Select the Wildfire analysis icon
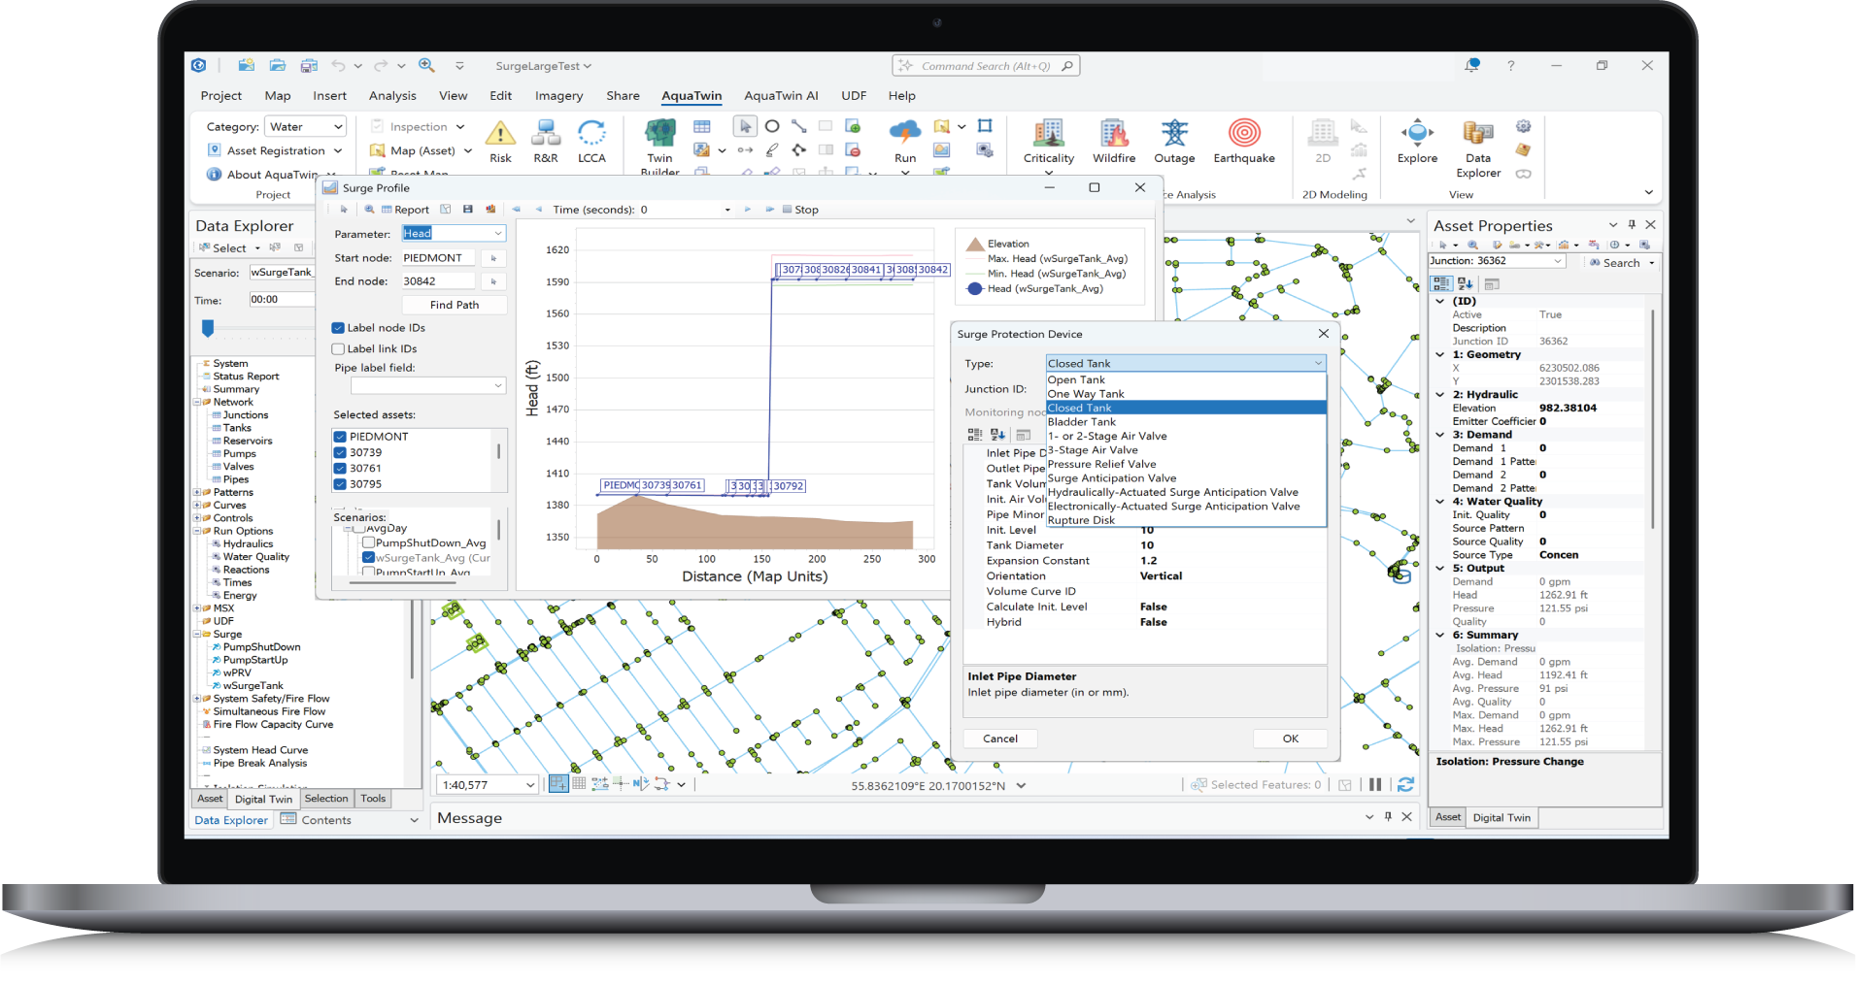1856x985 pixels. (1114, 134)
